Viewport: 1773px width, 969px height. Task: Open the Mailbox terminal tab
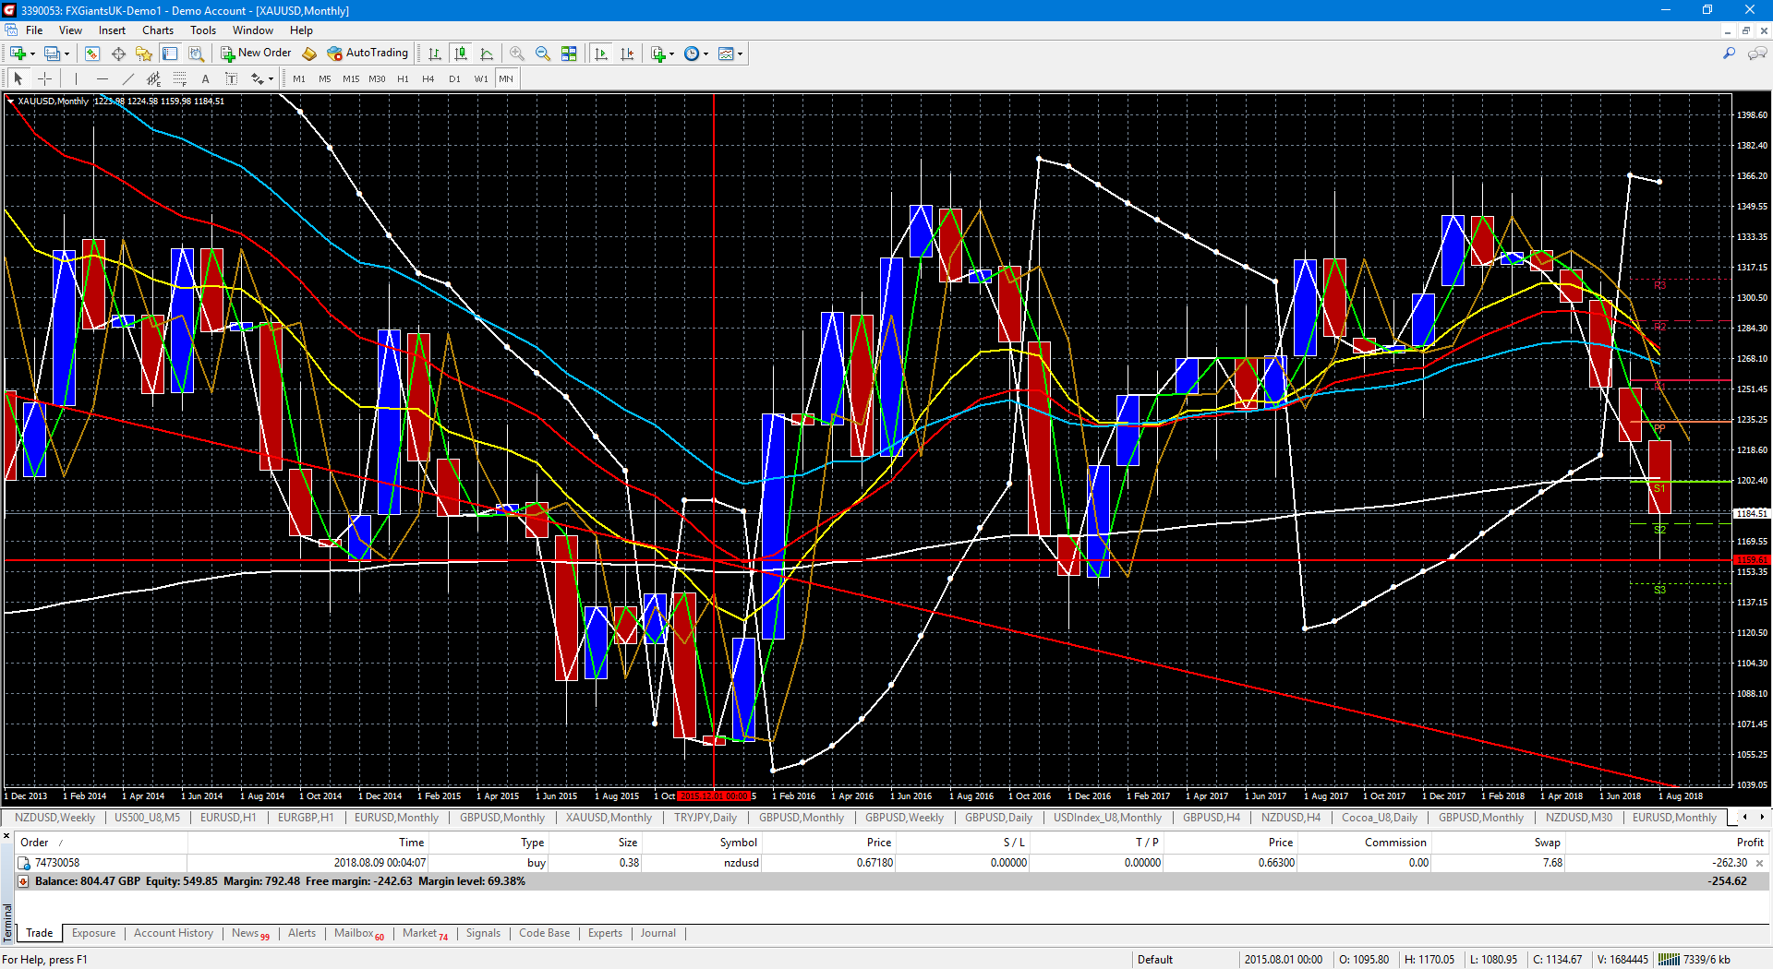[358, 933]
